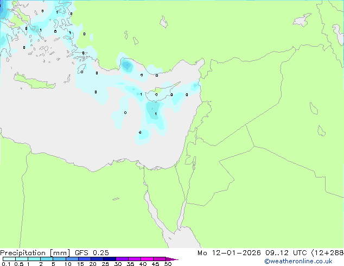Click the '35' legend value

click(130, 264)
